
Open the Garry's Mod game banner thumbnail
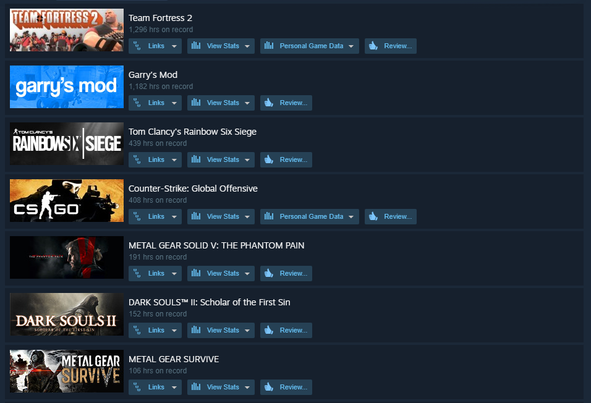67,87
